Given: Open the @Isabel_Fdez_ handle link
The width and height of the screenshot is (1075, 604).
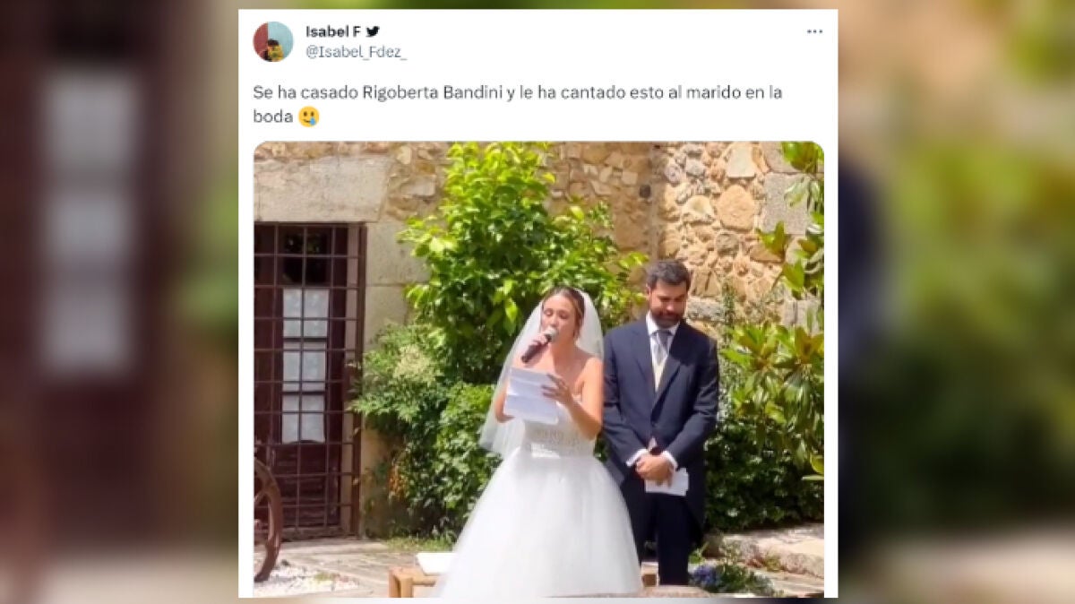Looking at the screenshot, I should click(x=356, y=52).
